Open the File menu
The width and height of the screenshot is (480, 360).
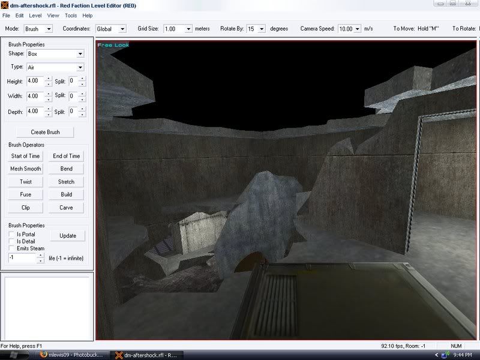pos(6,16)
